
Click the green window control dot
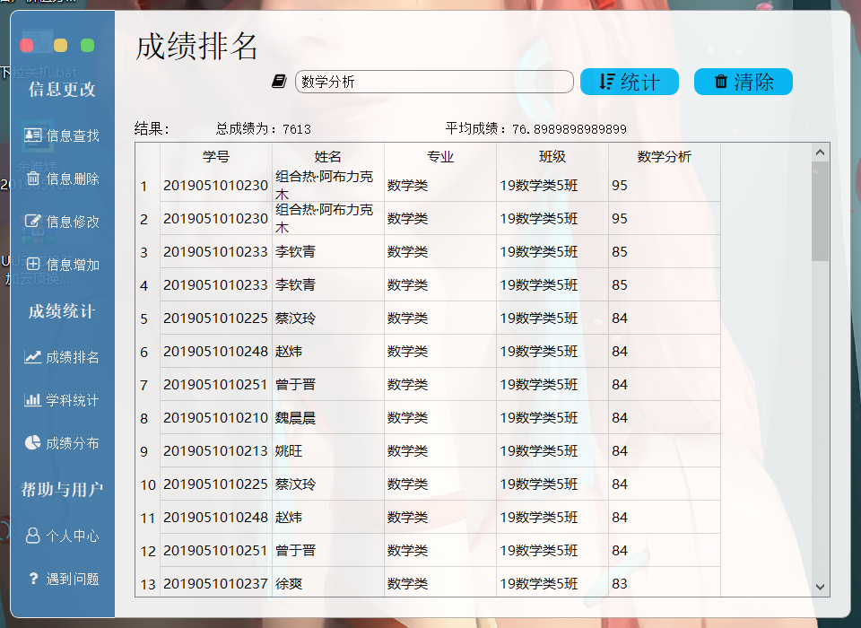coord(87,46)
